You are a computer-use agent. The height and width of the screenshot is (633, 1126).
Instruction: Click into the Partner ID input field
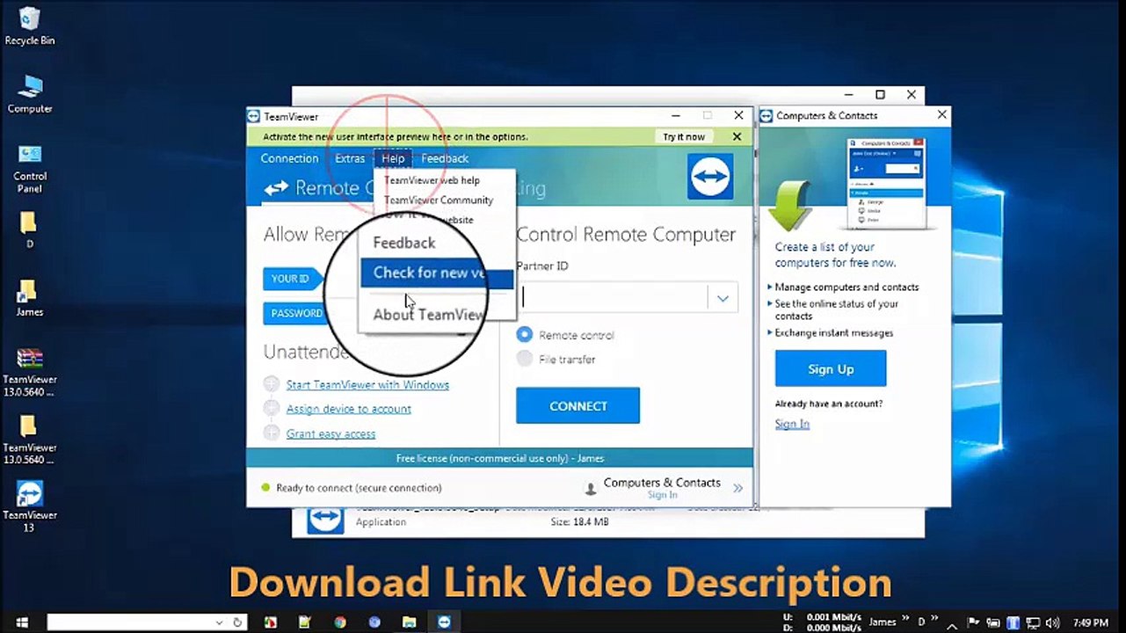[614, 298]
